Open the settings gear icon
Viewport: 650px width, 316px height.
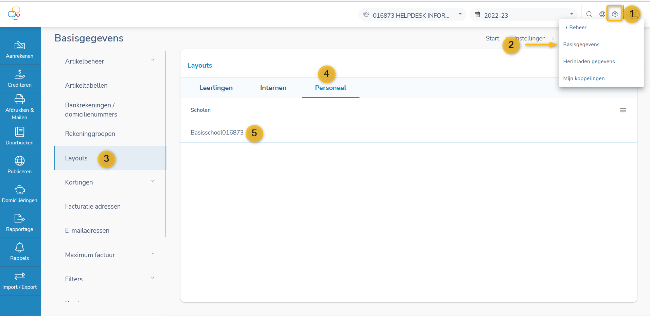coord(615,14)
